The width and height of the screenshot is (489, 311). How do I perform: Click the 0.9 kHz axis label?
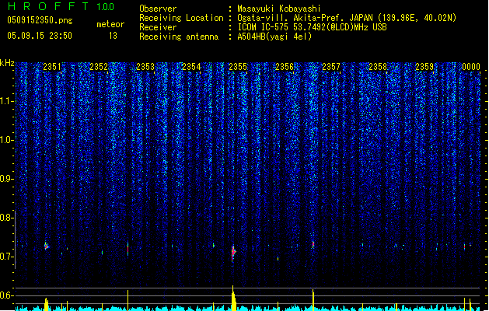pos(7,179)
